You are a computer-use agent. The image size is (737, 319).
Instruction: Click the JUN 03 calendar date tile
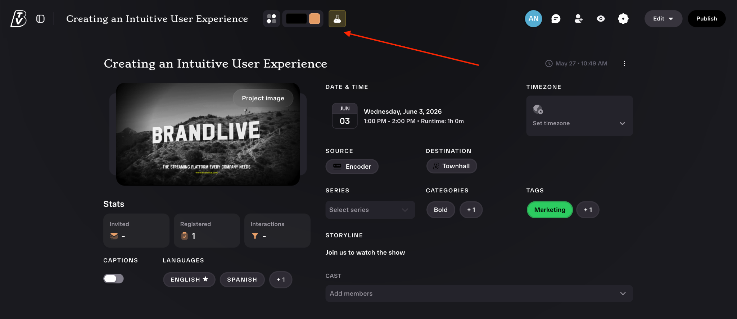pos(345,116)
